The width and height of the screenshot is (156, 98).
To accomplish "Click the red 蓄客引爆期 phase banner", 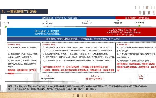I will [136, 18].
